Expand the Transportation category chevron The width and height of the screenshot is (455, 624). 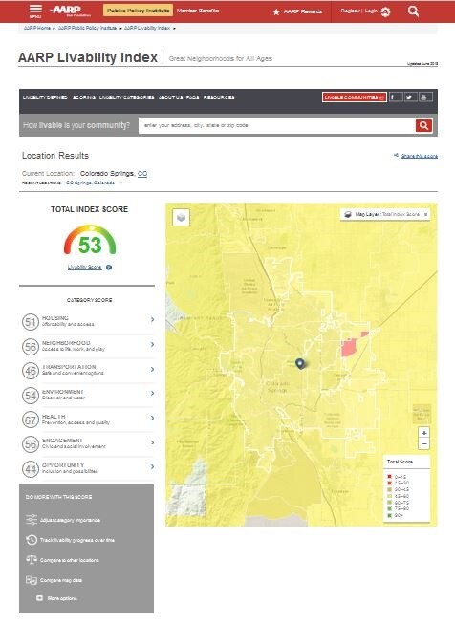(x=152, y=369)
